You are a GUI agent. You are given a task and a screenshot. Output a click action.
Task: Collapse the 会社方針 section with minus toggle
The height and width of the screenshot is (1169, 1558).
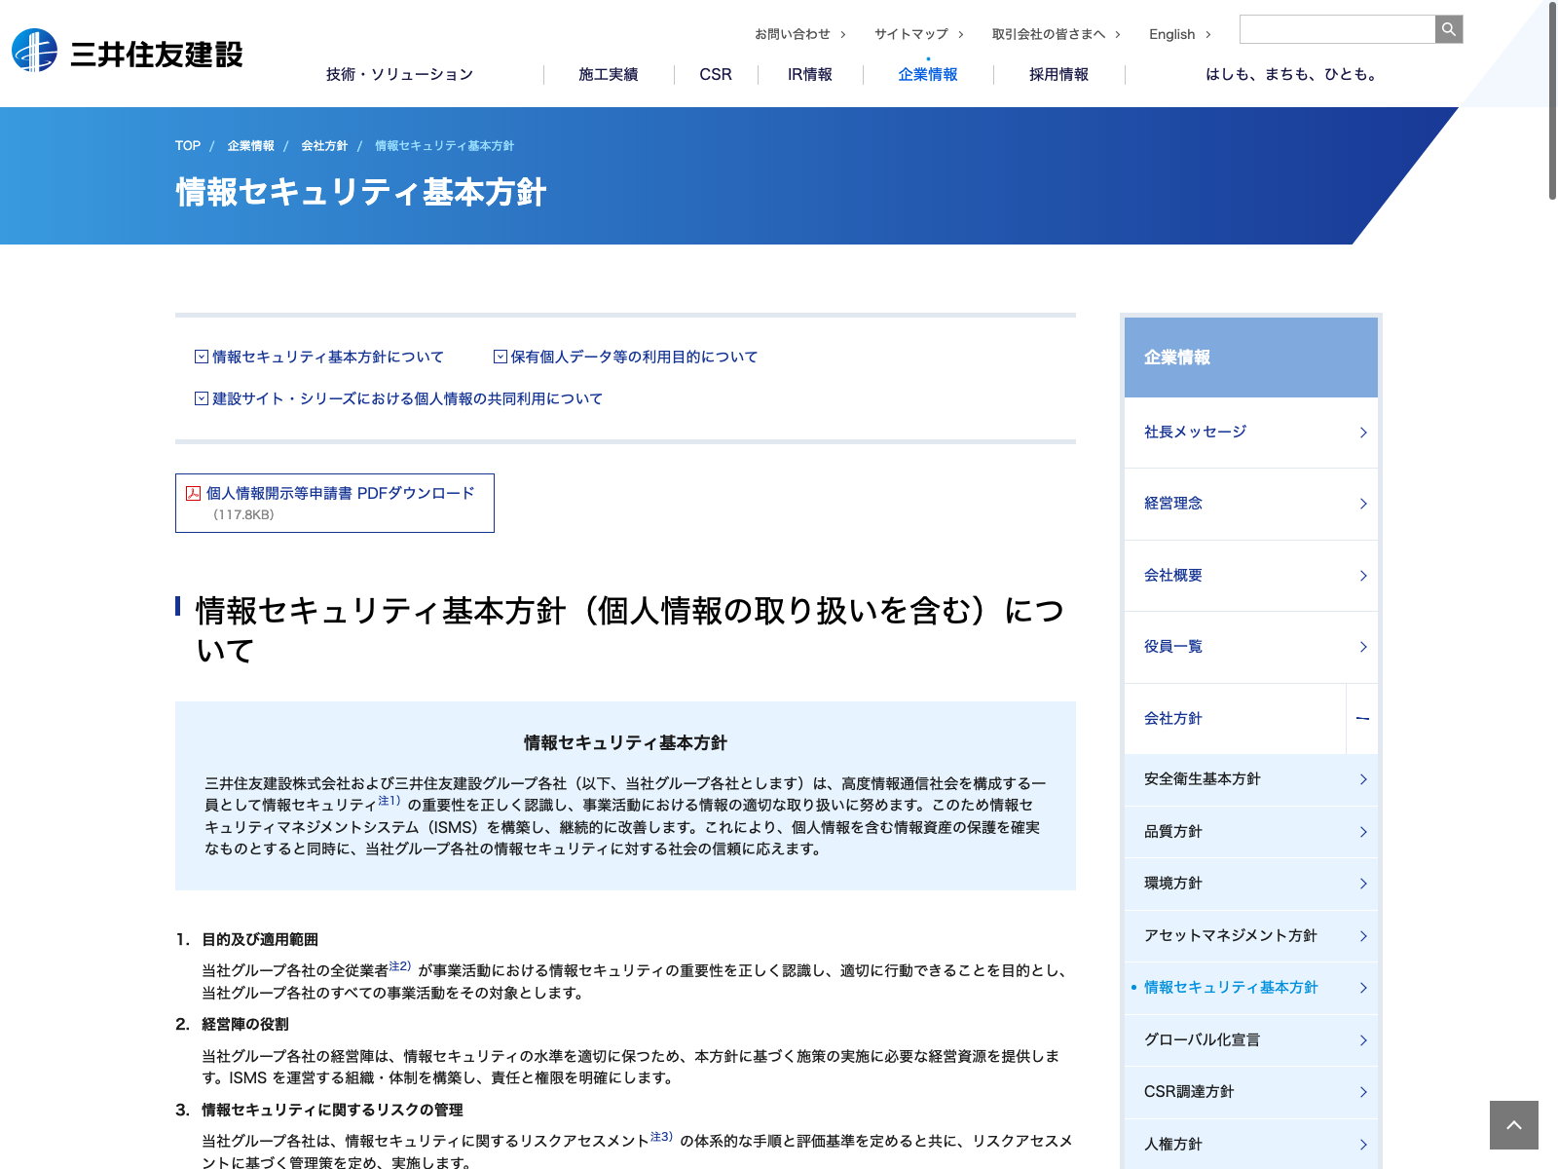click(1362, 719)
